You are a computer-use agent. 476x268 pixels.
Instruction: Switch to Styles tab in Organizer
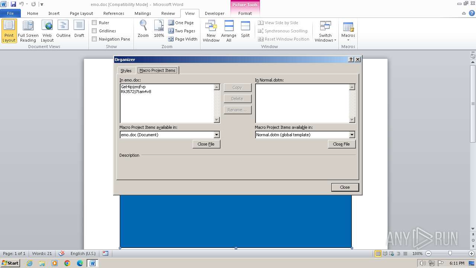[x=126, y=71]
